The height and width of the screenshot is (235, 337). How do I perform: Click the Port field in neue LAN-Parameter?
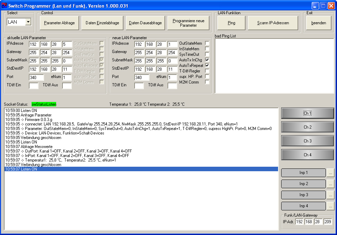[142, 78]
